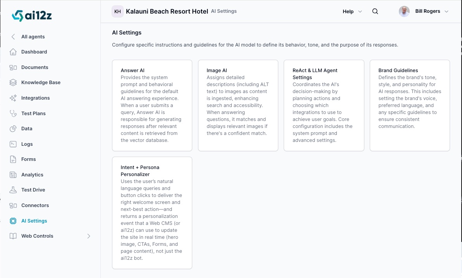This screenshot has height=278, width=462.
Task: Open the Connectors section
Action: point(35,205)
